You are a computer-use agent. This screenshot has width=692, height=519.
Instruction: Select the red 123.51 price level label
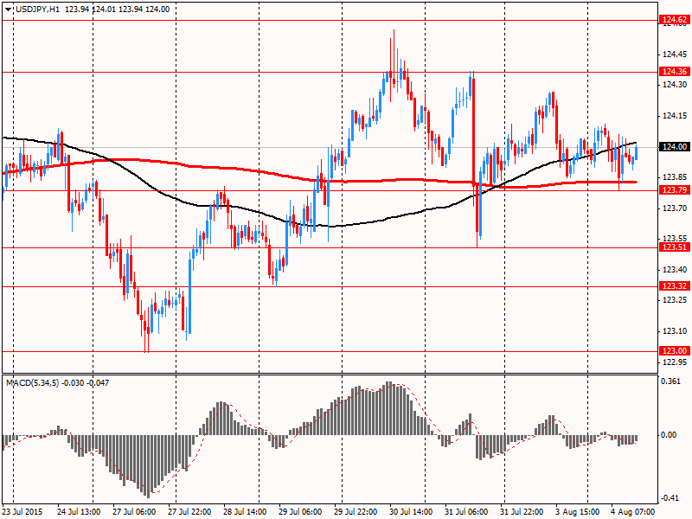click(x=674, y=247)
